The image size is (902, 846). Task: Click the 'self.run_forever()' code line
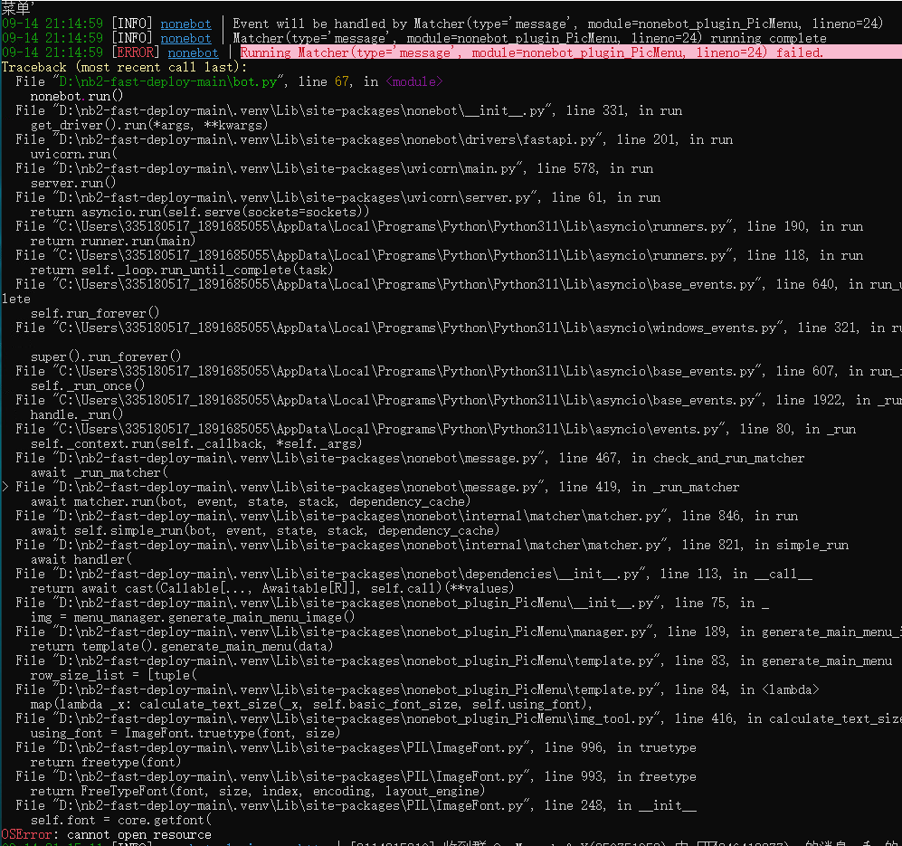pyautogui.click(x=95, y=314)
